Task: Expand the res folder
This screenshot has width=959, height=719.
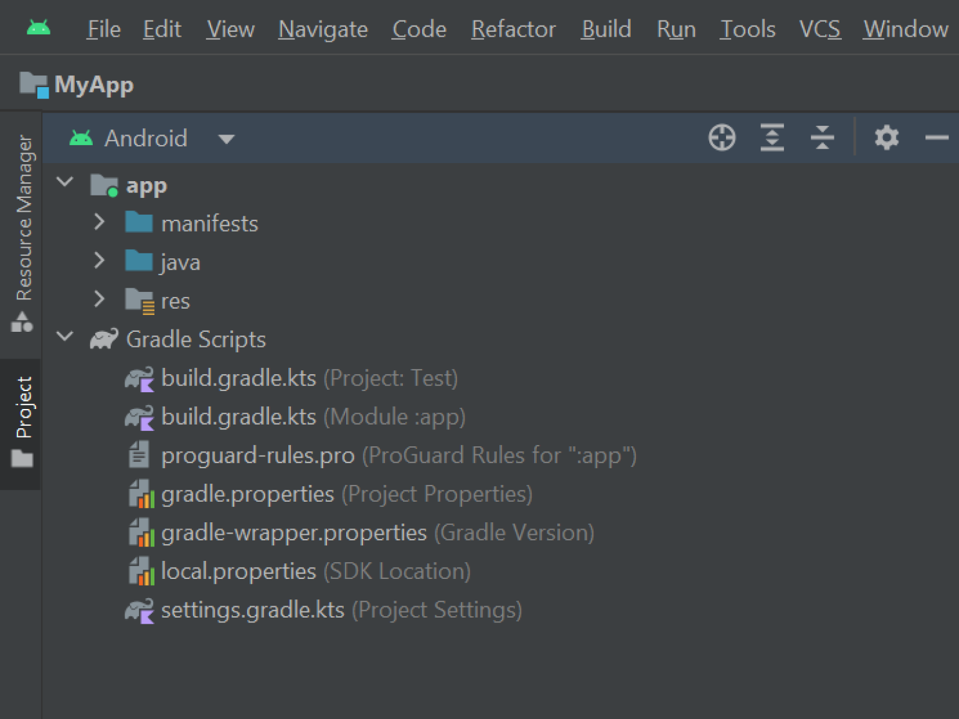Action: 100,299
